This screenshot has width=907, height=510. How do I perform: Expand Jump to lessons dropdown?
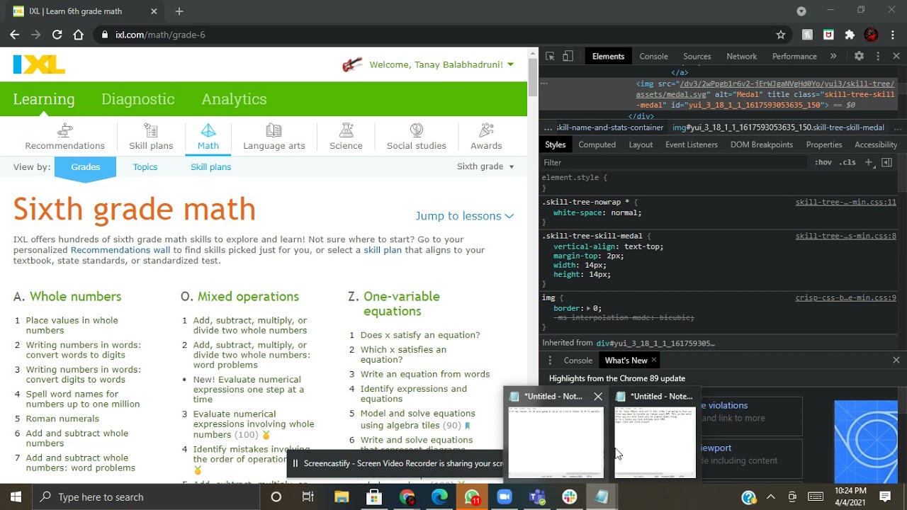tap(464, 216)
